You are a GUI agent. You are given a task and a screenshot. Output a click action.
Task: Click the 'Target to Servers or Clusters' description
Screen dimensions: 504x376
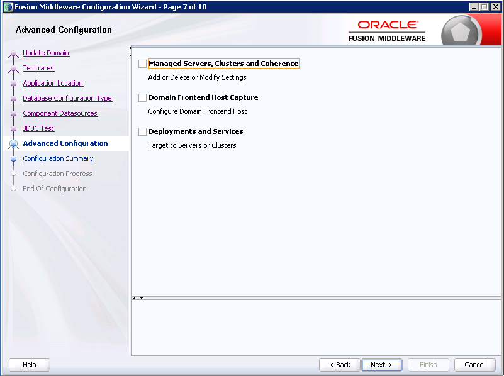[x=192, y=145]
